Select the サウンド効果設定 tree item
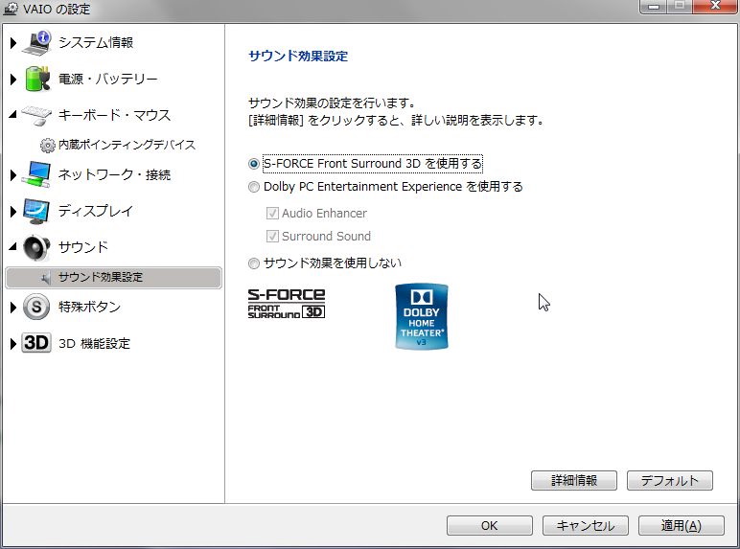 pyautogui.click(x=113, y=277)
